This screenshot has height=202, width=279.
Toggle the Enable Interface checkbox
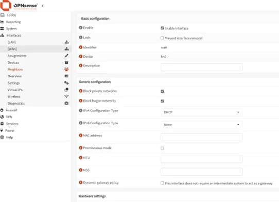(162, 28)
